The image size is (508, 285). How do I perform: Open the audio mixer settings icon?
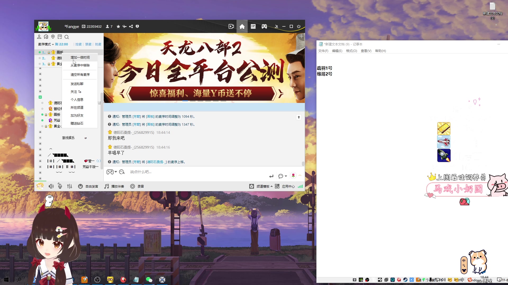70,186
